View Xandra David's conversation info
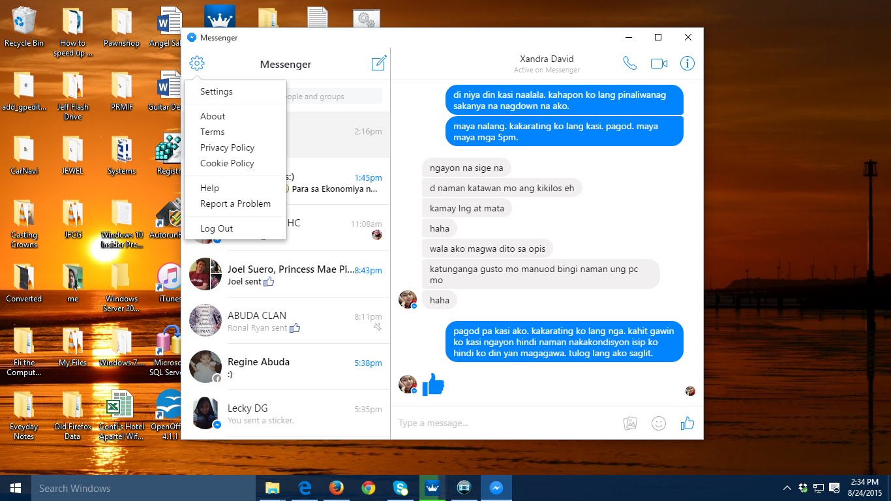Image resolution: width=891 pixels, height=501 pixels. point(687,63)
